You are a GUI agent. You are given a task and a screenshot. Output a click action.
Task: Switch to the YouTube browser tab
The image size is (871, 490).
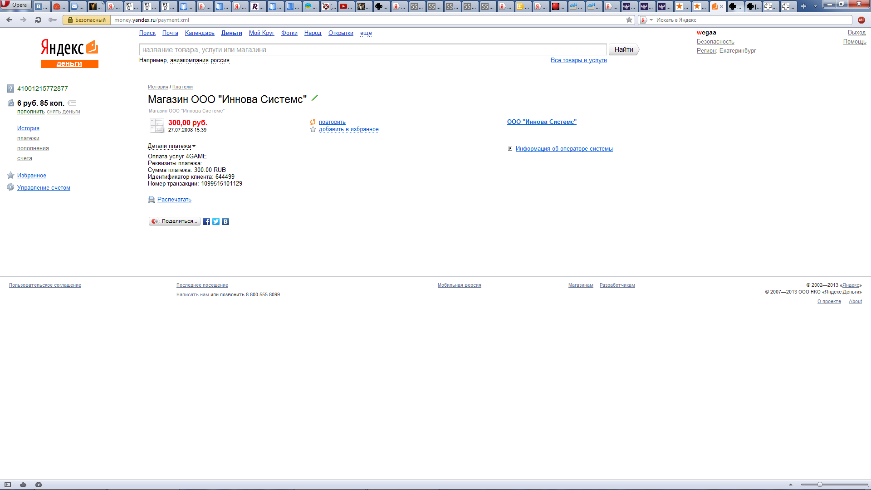pos(346,6)
